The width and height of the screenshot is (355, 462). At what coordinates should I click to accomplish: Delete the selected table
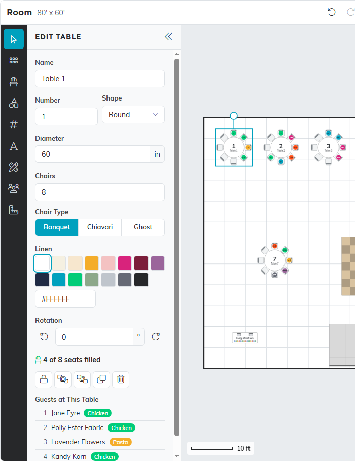tap(121, 379)
